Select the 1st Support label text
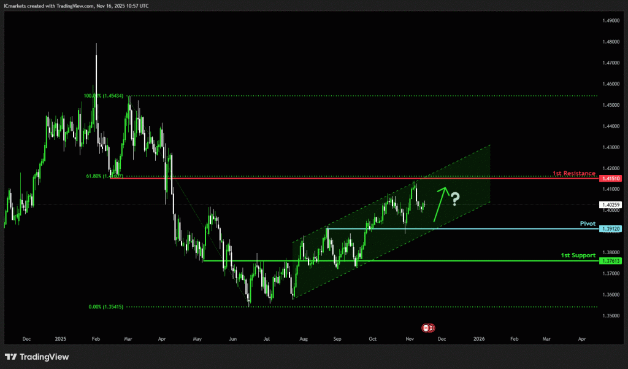628x369 pixels. (578, 255)
